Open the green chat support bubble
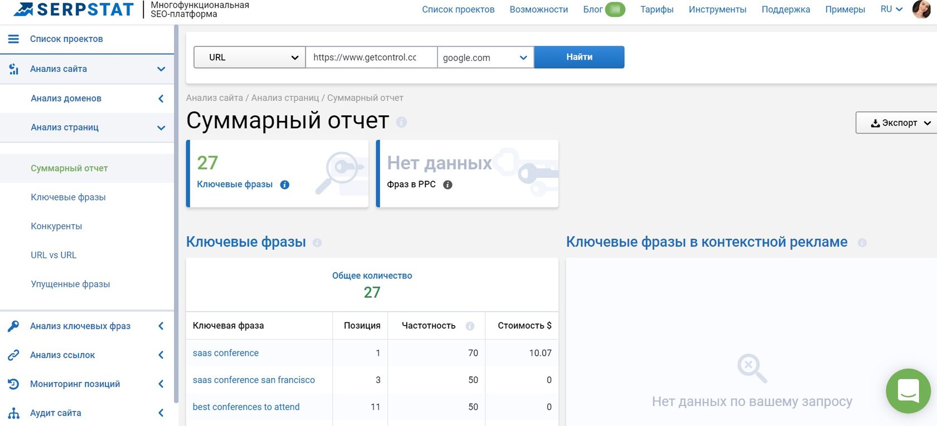 click(909, 391)
